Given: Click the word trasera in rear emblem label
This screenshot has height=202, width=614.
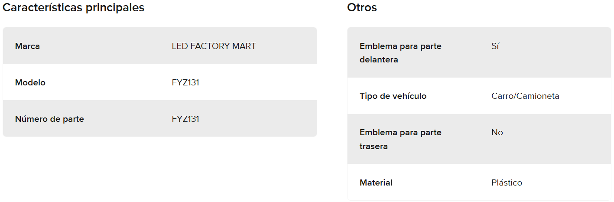Looking at the screenshot, I should (374, 146).
